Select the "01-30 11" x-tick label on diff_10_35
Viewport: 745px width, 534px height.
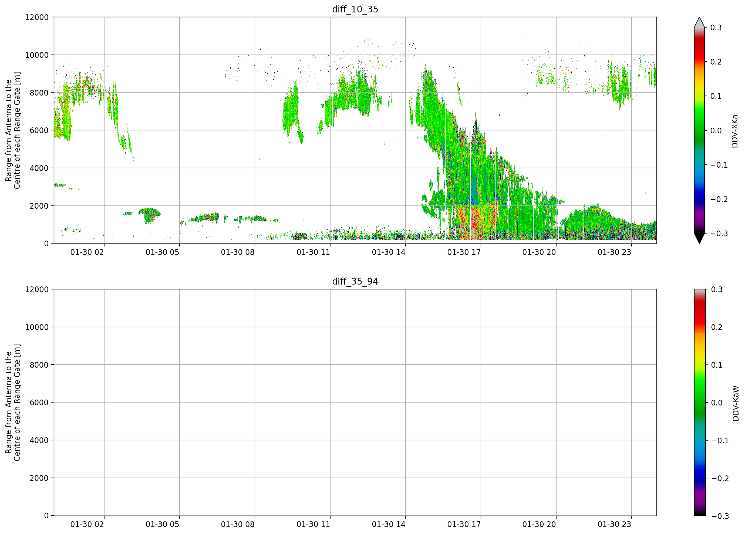tap(313, 252)
